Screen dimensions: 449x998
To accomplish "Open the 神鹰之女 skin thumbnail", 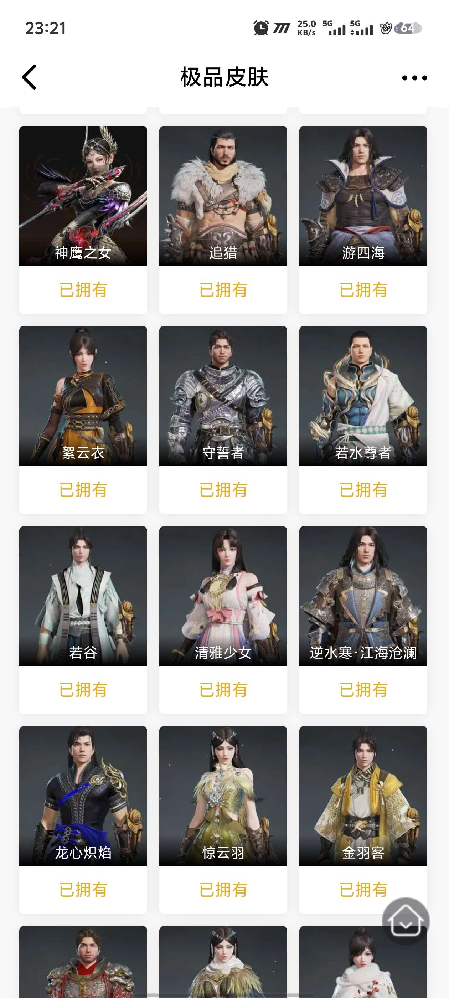I will click(83, 196).
